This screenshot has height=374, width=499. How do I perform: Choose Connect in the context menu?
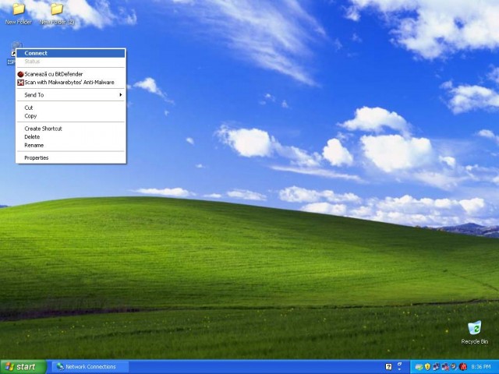pyautogui.click(x=71, y=53)
